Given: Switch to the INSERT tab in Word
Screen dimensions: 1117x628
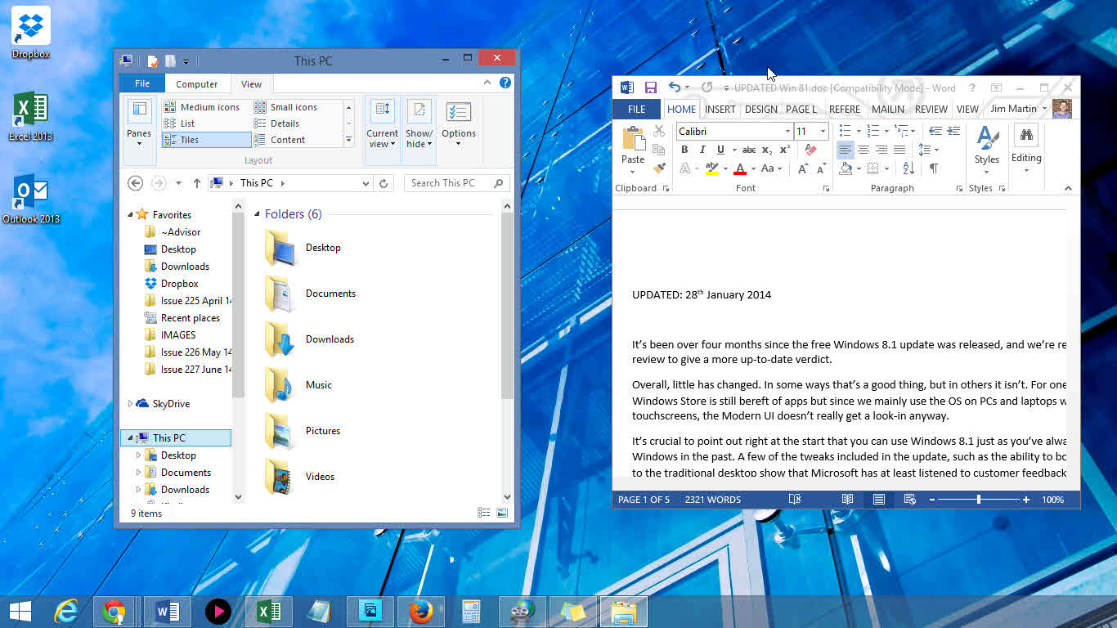Looking at the screenshot, I should pos(720,109).
